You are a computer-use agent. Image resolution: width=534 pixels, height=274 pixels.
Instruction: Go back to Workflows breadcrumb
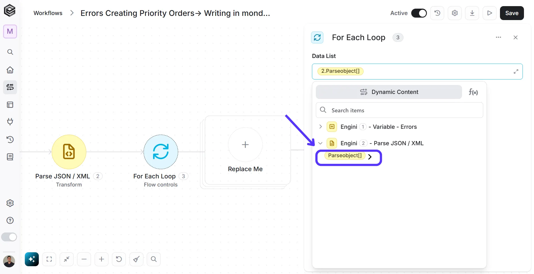point(48,13)
